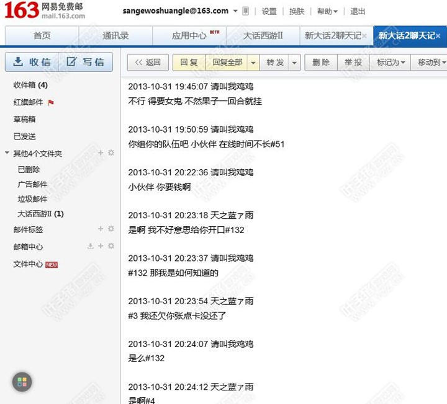Screen dimensions: 447x404
Task: Open the dropdown arrow next to 回复全部
Action: click(253, 62)
